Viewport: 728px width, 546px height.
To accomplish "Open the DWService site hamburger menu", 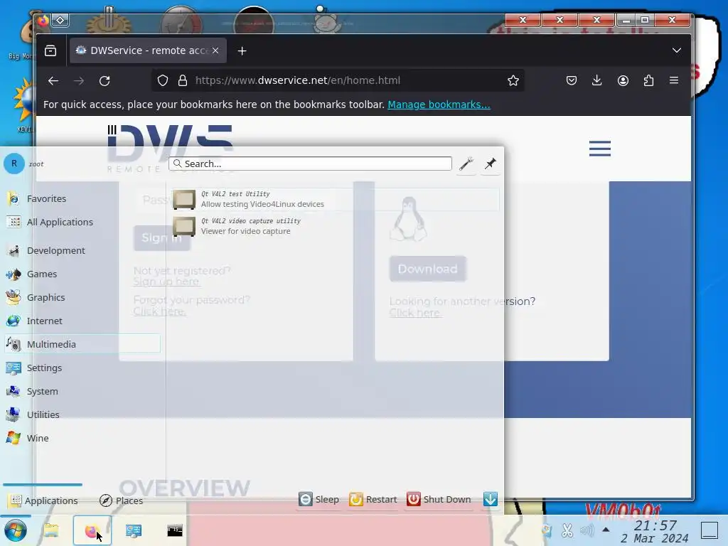I will coord(600,149).
